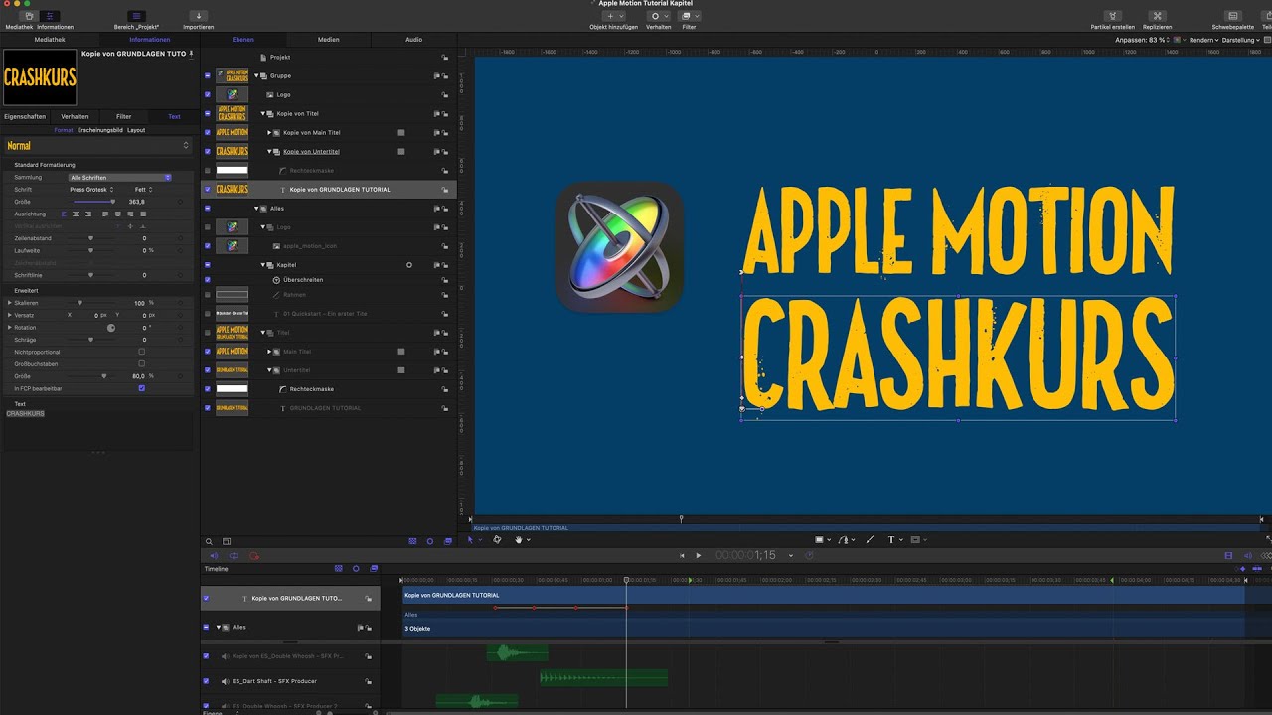Screen dimensions: 1272x715
Task: Select the paint stroke tool
Action: pos(870,540)
